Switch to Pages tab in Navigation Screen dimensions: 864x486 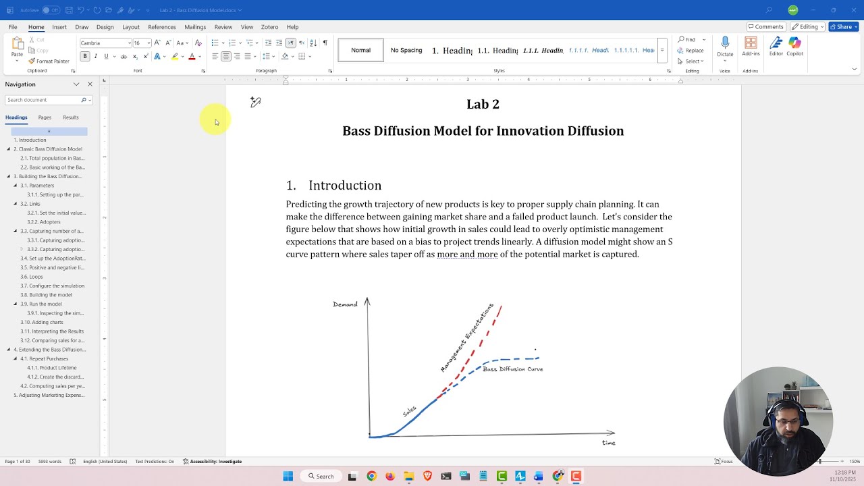[x=45, y=117]
